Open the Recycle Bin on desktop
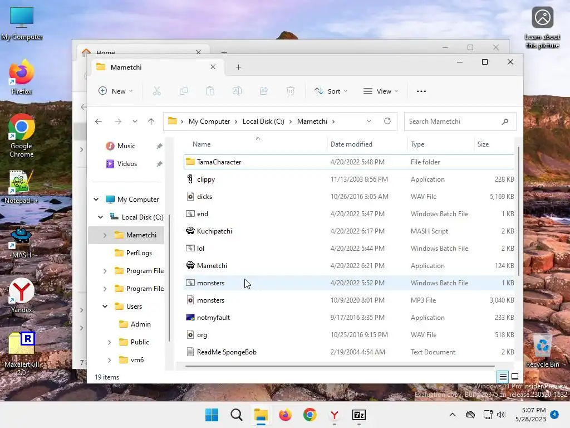This screenshot has width=570, height=428. pos(542,351)
